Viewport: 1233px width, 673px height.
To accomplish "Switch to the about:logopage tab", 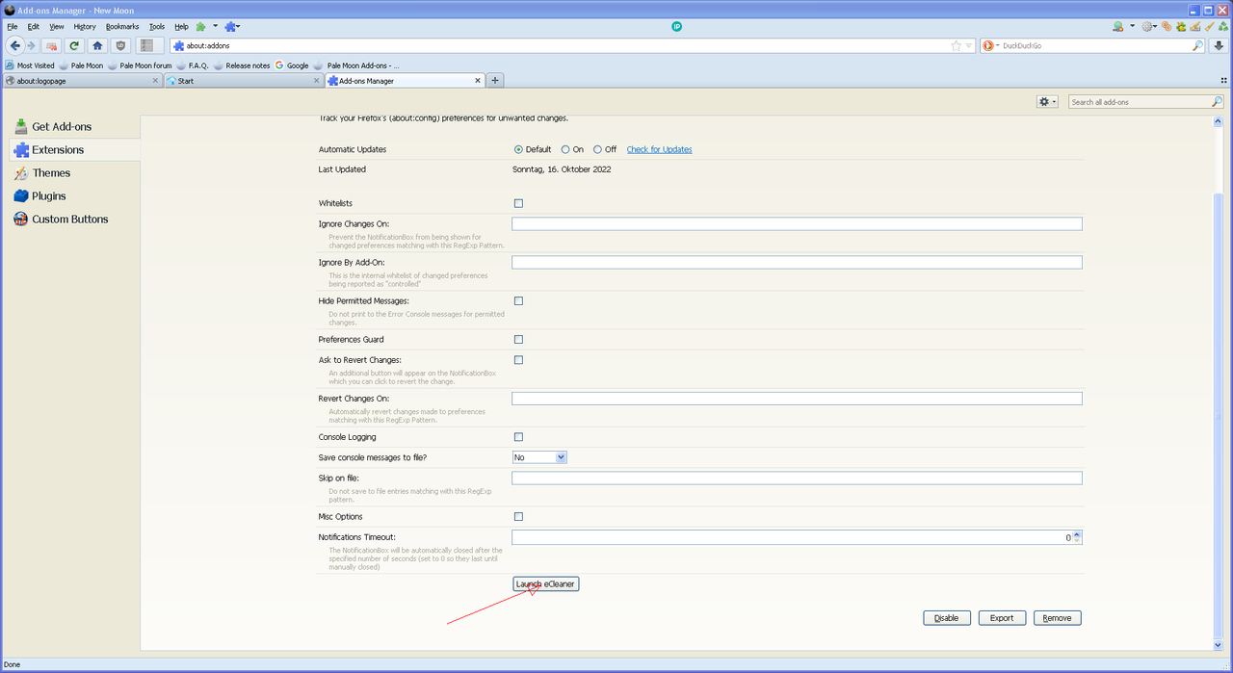I will click(81, 81).
